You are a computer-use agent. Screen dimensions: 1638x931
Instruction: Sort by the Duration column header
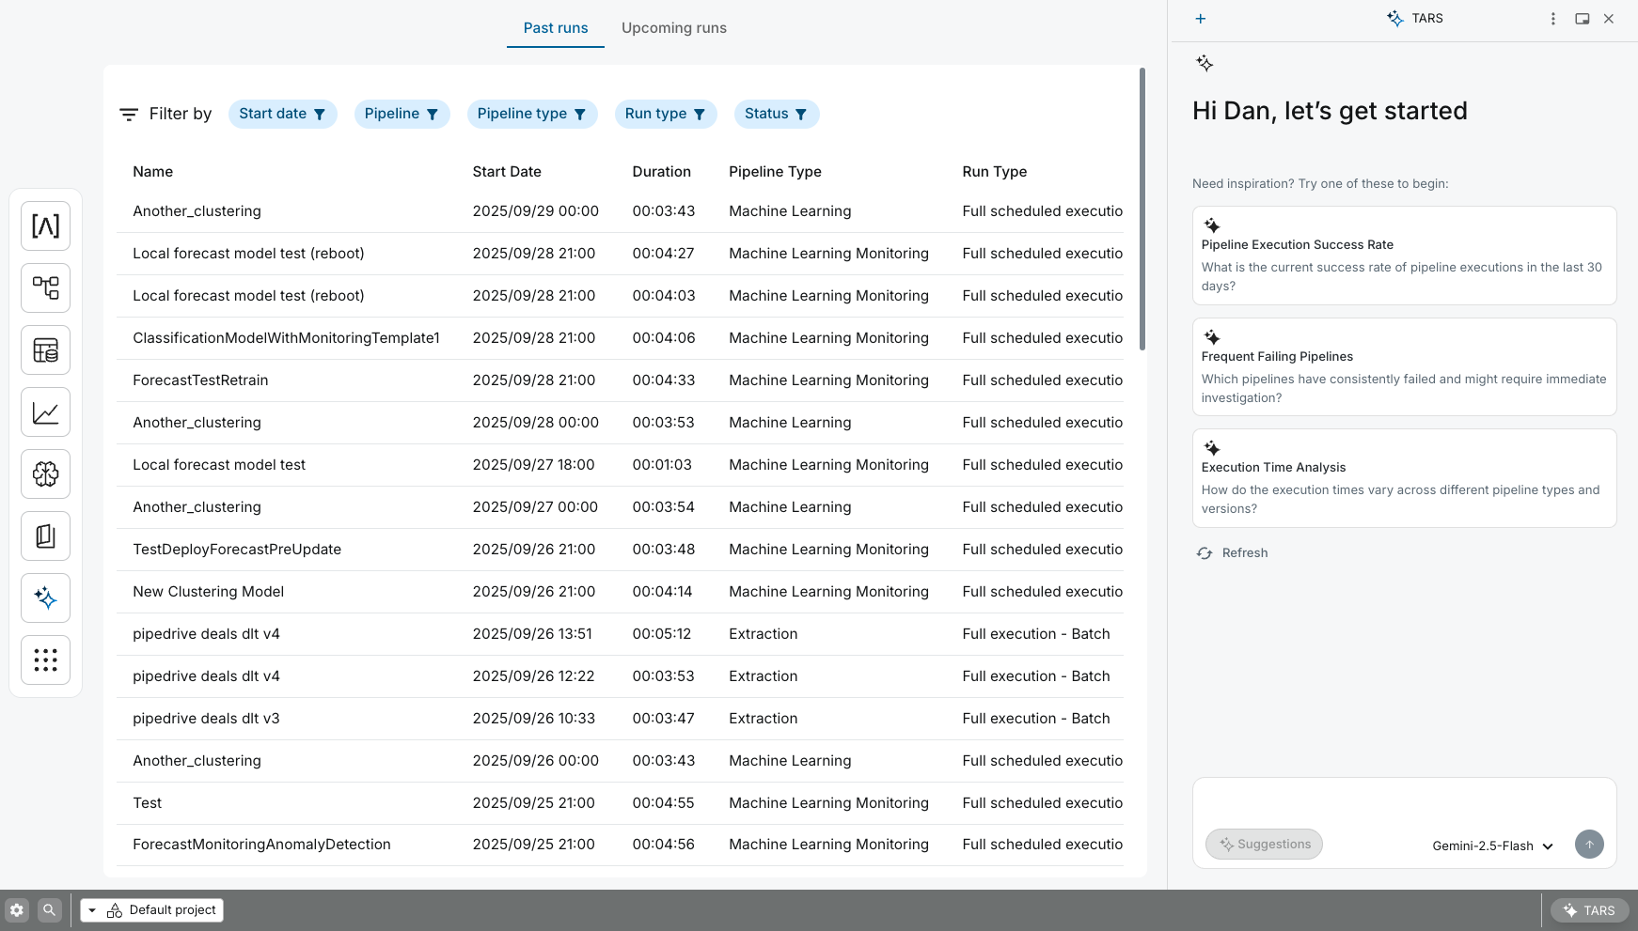tap(661, 172)
